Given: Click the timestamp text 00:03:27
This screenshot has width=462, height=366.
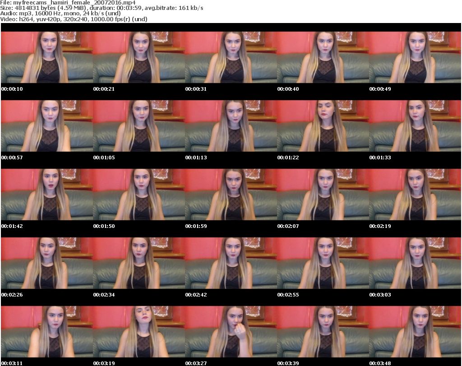Looking at the screenshot, I should [x=196, y=363].
